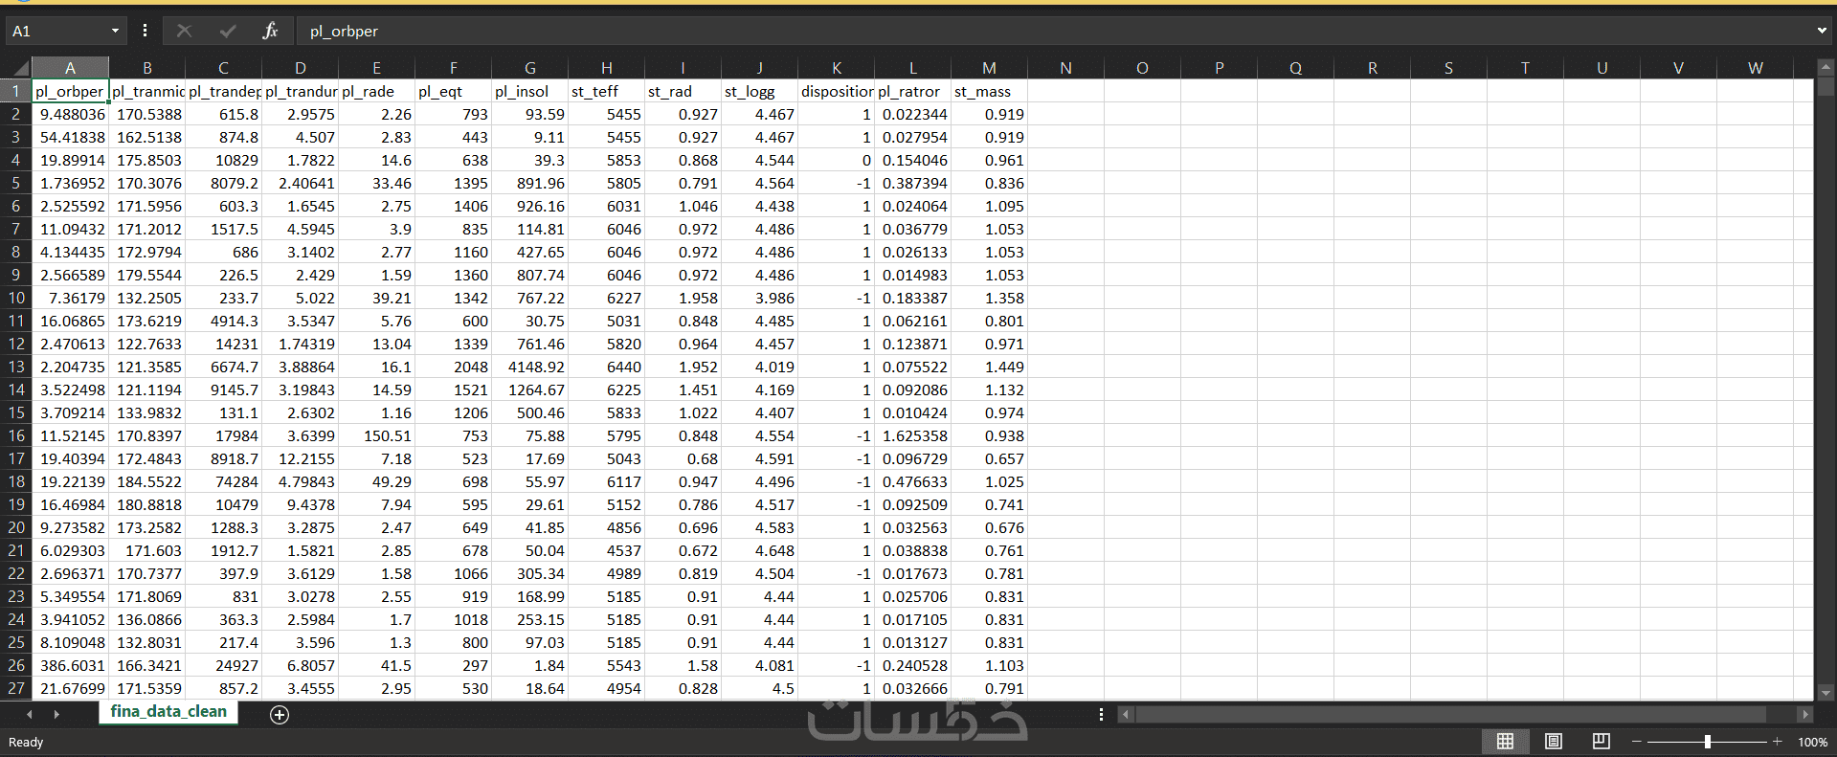Open the Insert Function fx dialog
The image size is (1837, 757).
tap(270, 31)
